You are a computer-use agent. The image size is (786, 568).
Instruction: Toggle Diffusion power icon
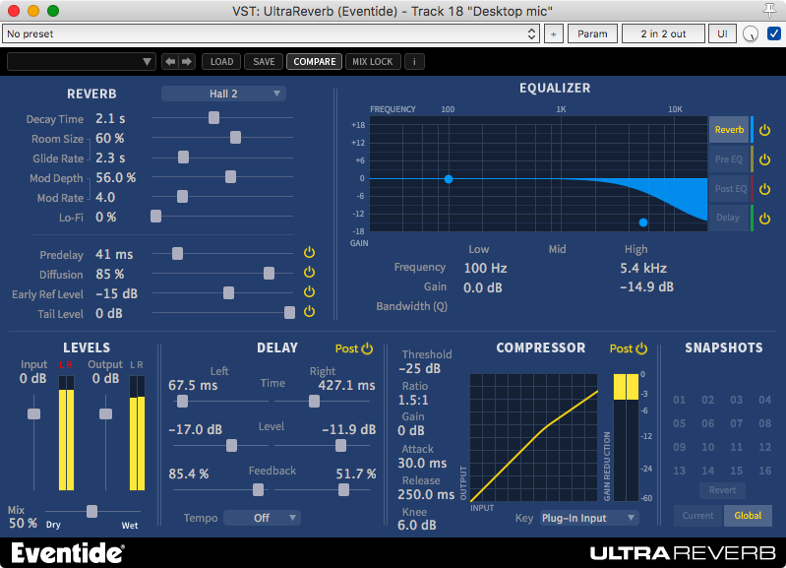pyautogui.click(x=309, y=272)
